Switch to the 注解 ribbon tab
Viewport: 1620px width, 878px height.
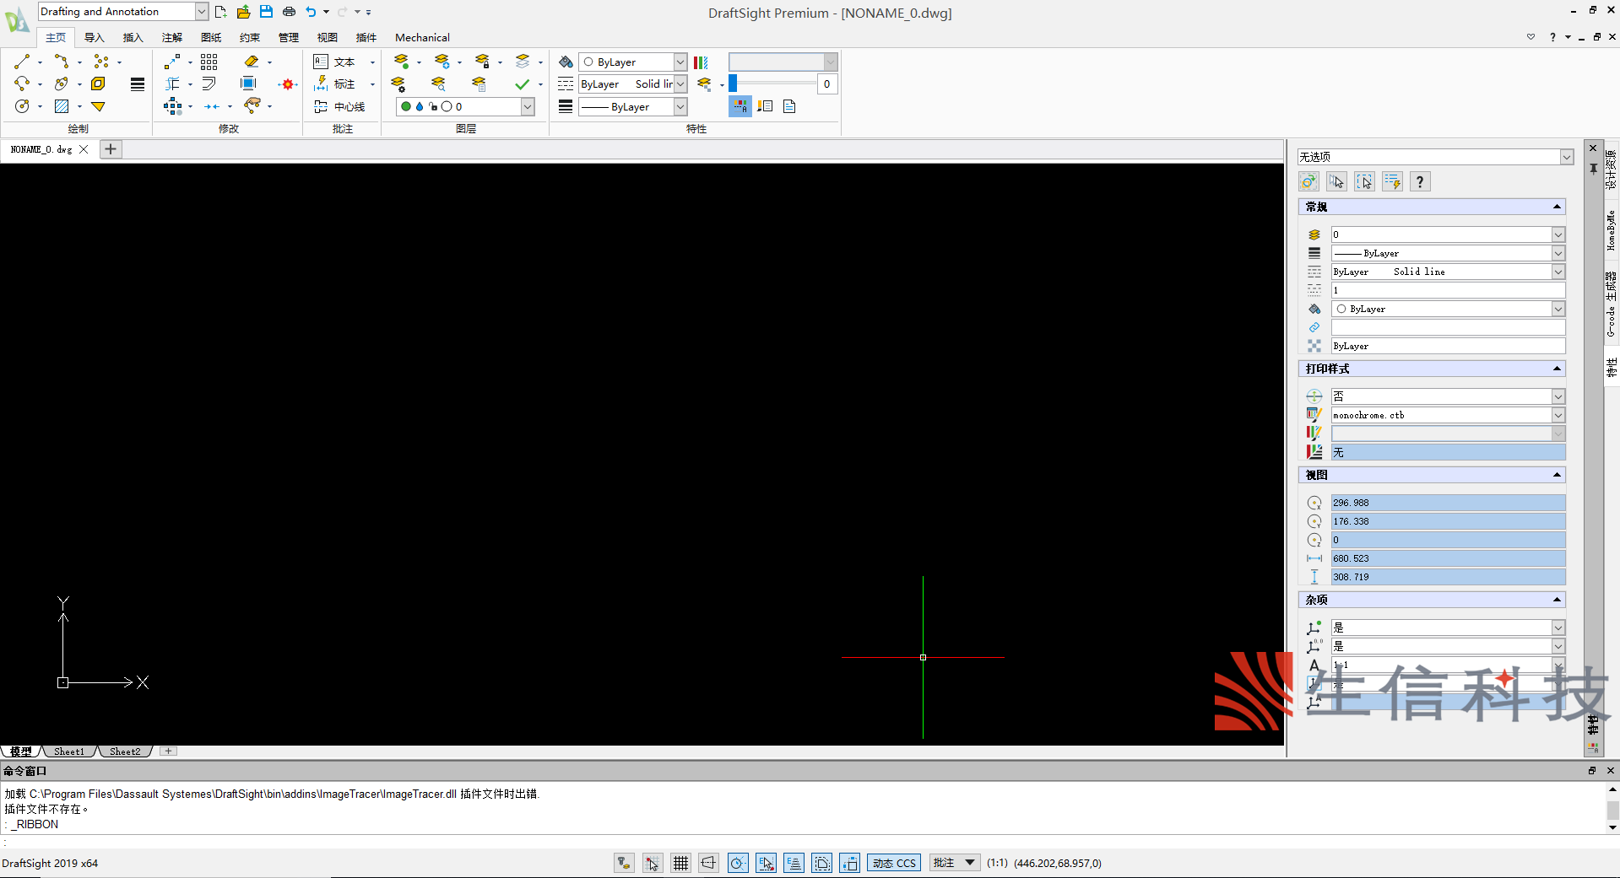(172, 37)
